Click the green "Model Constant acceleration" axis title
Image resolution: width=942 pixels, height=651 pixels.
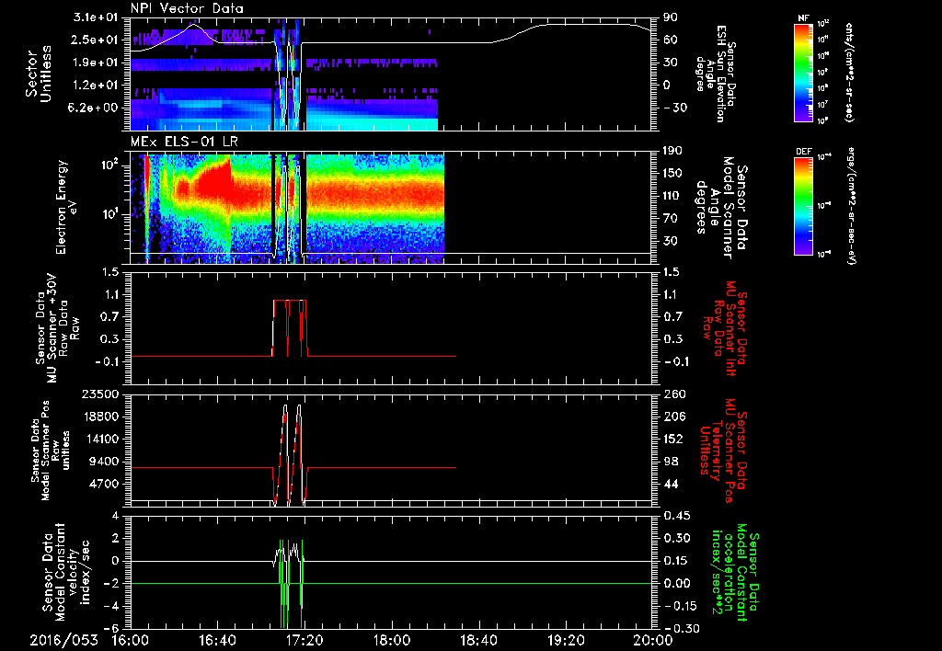pos(735,573)
